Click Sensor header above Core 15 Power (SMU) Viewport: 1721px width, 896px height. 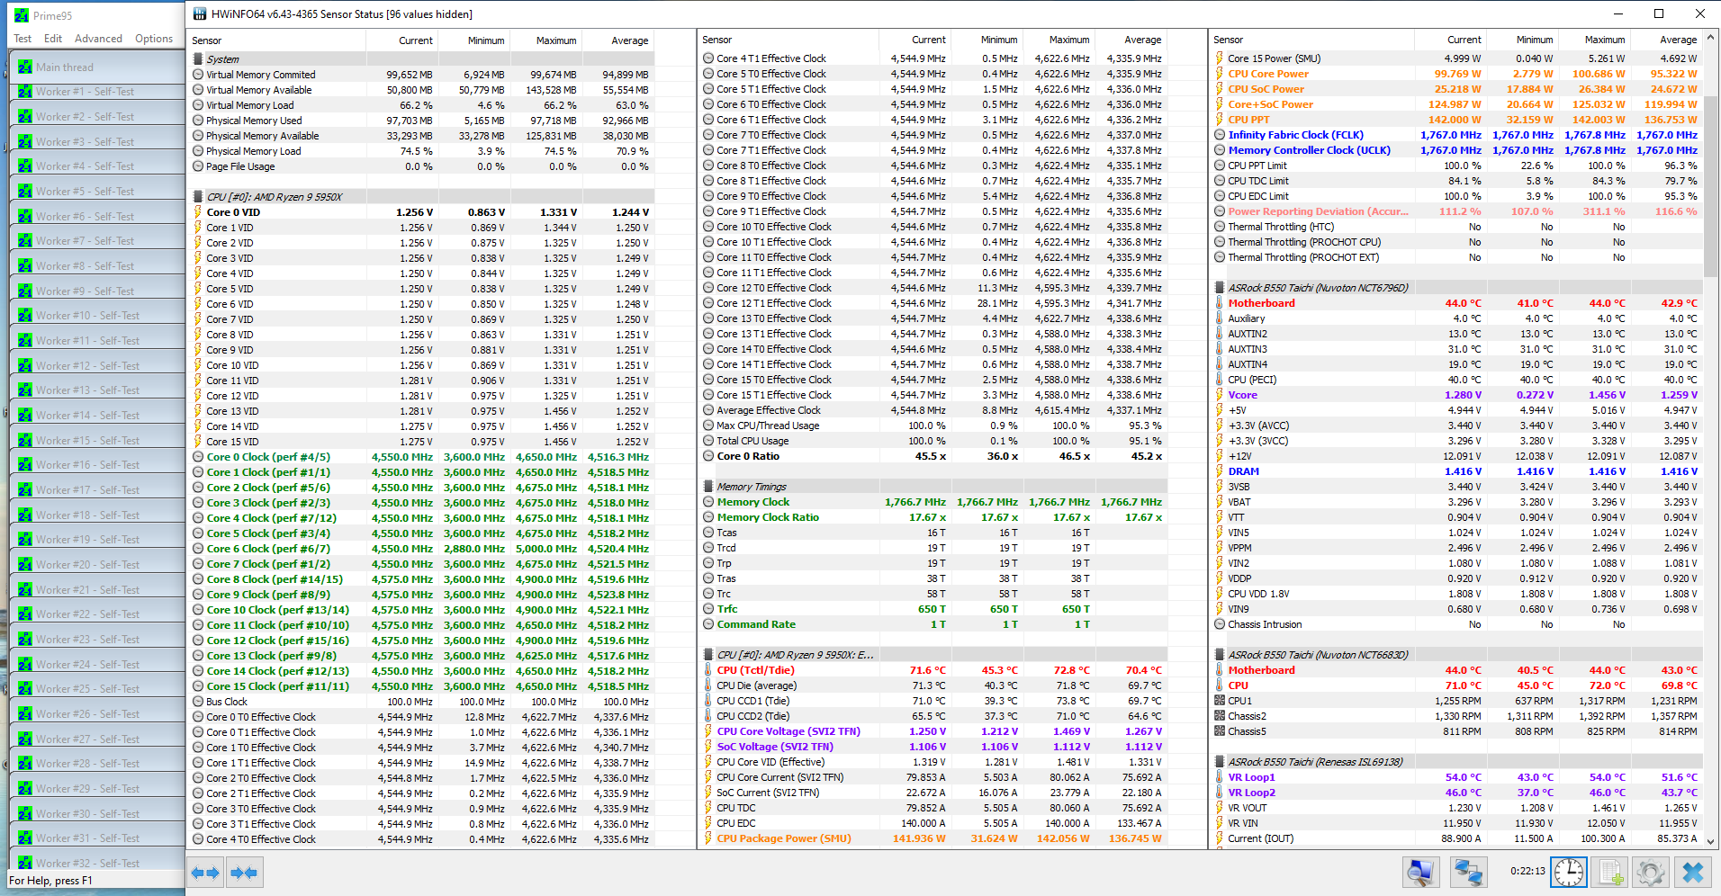1311,40
